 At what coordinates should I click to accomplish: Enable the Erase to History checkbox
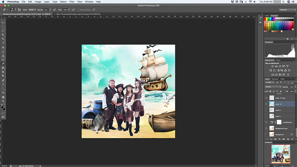click(78, 9)
